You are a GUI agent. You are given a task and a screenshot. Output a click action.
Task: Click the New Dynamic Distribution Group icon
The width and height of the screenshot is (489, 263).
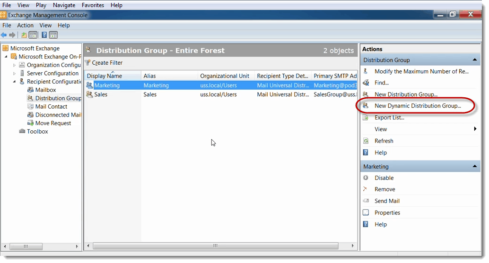[366, 106]
